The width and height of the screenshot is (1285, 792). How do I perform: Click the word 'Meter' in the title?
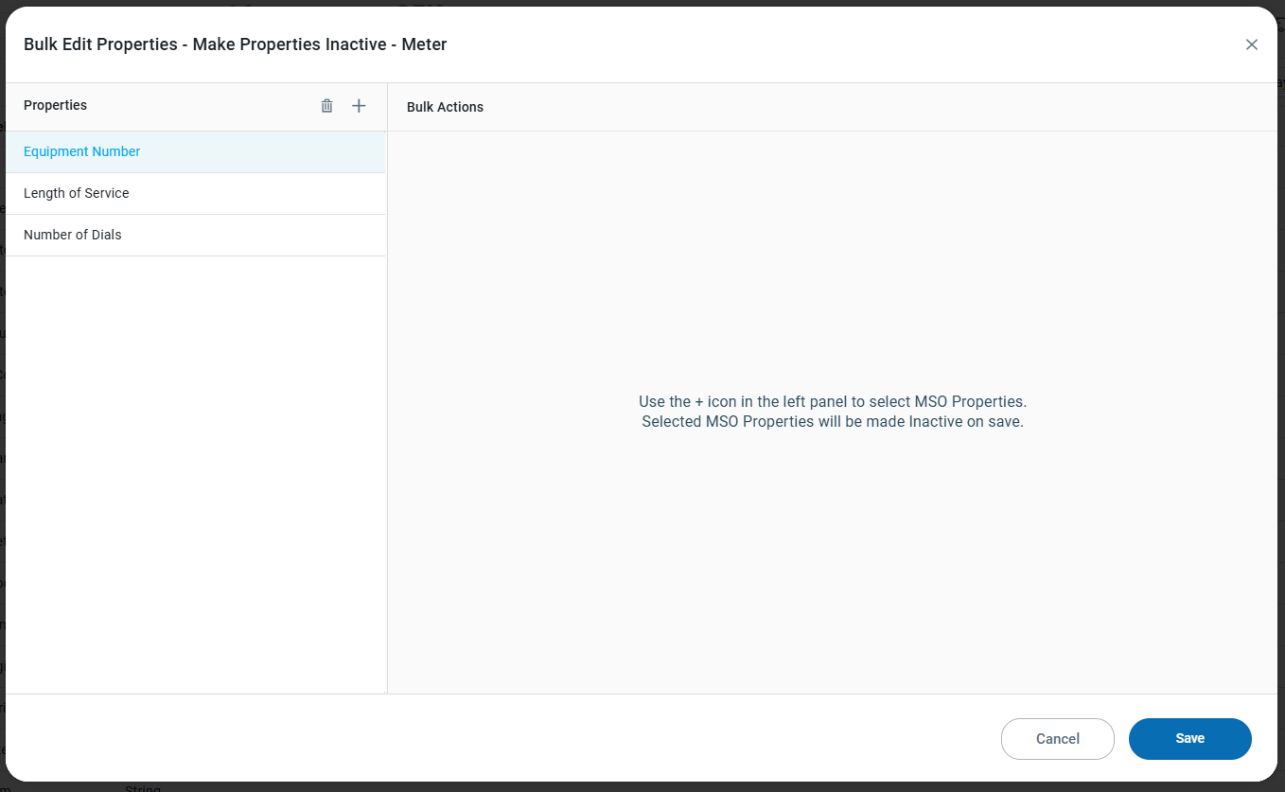[423, 44]
